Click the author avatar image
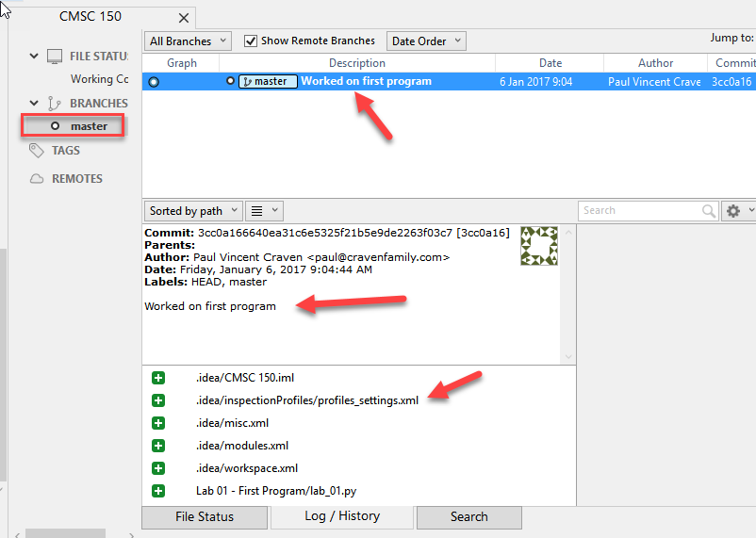The image size is (756, 538). 539,246
